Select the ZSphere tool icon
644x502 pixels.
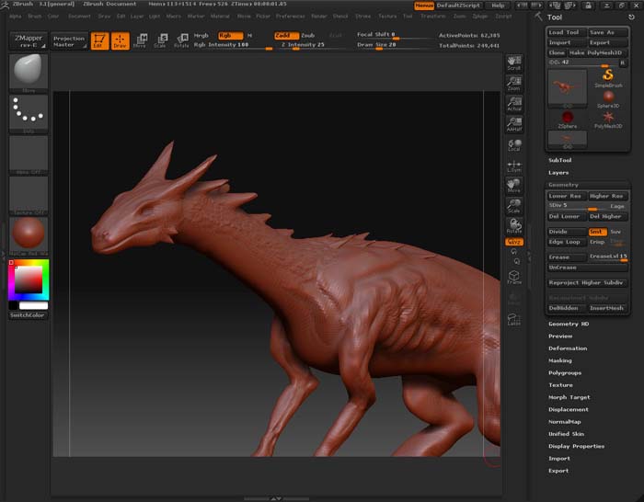[x=568, y=119]
